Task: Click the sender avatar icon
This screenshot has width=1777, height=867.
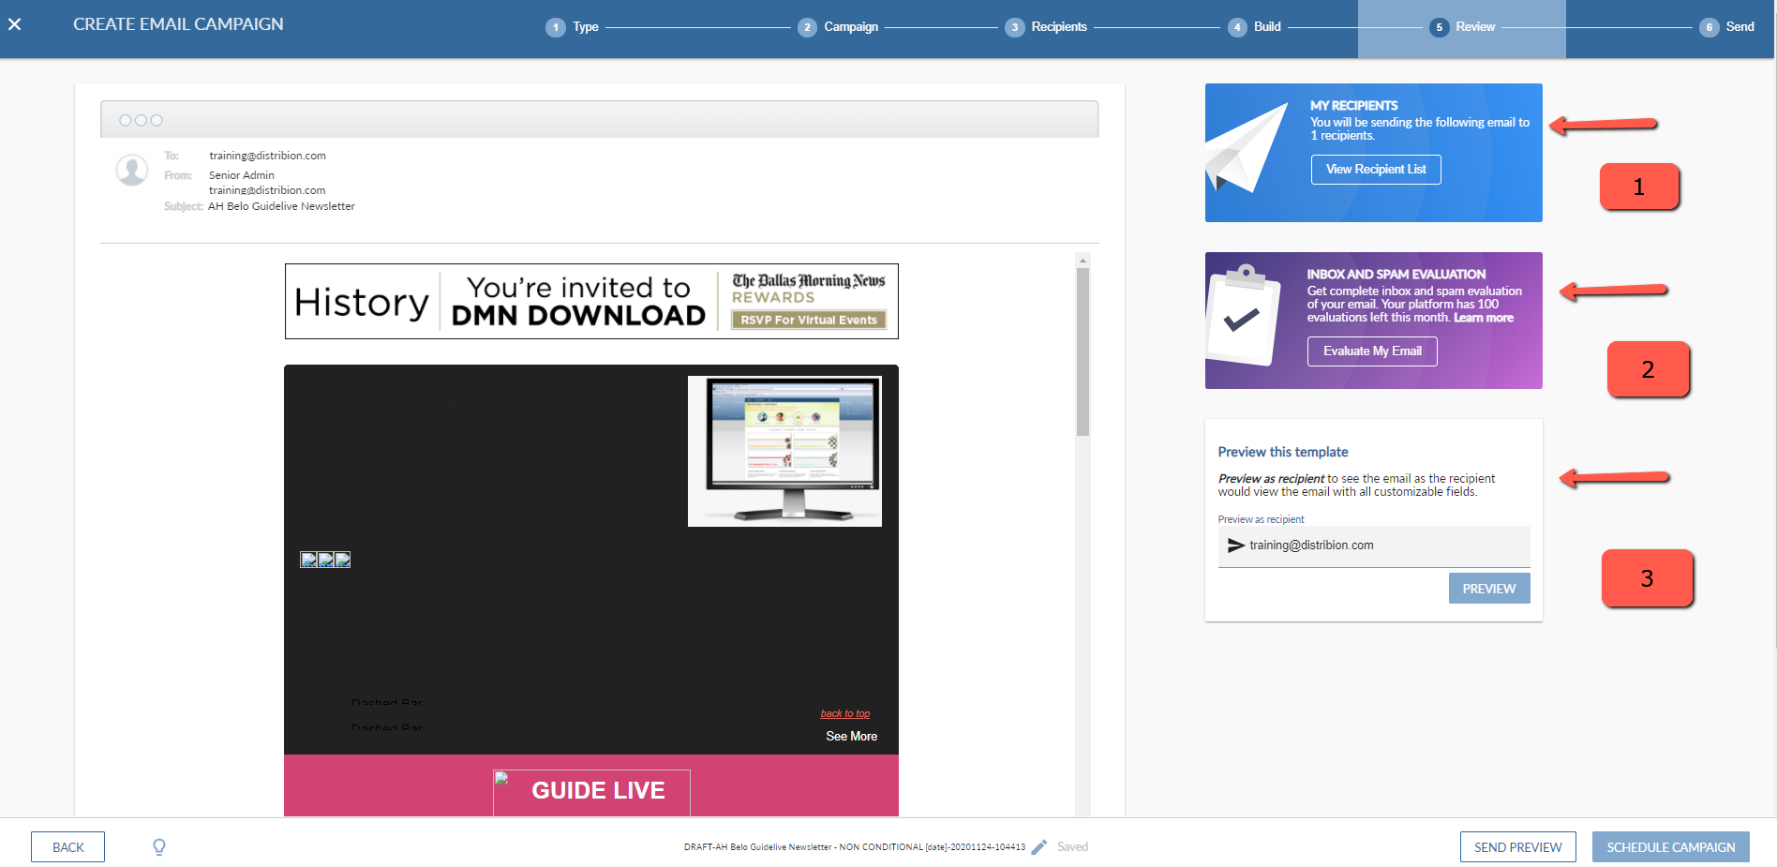Action: coord(132,171)
